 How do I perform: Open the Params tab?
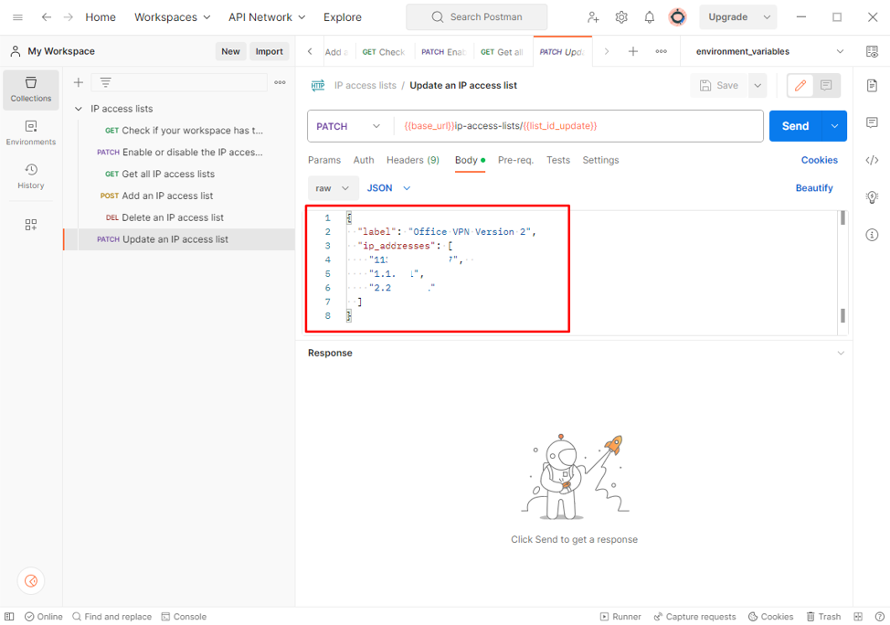pos(324,160)
